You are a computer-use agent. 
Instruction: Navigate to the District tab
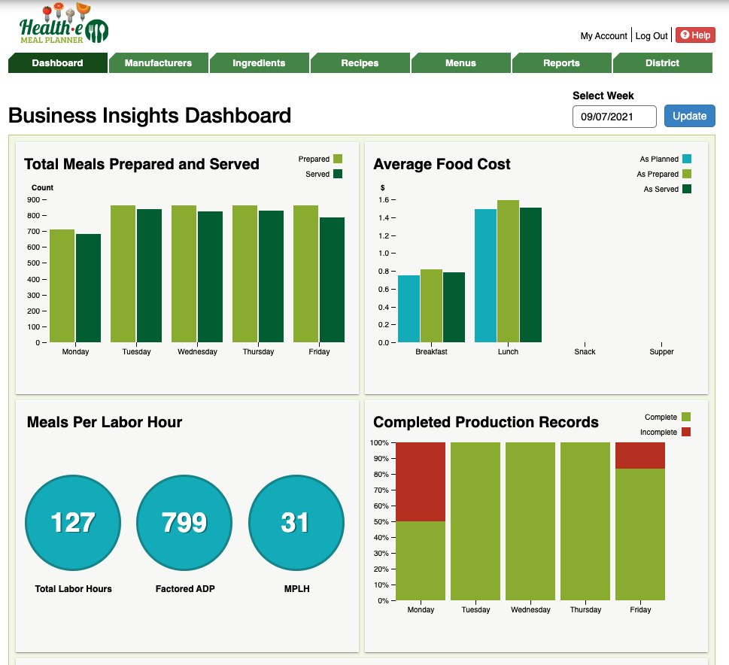(x=662, y=63)
